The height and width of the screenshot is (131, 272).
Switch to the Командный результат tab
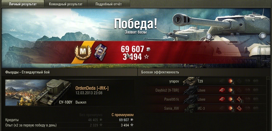point(66,4)
